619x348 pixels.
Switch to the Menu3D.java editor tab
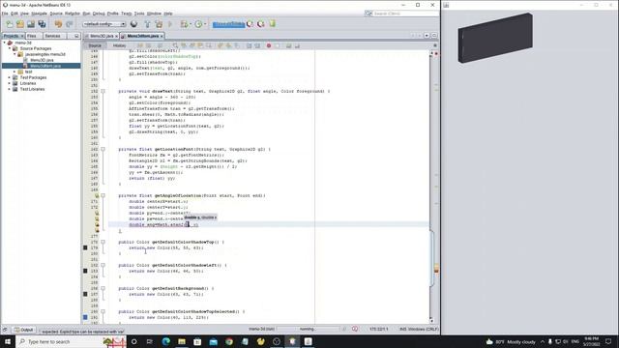[x=102, y=36]
